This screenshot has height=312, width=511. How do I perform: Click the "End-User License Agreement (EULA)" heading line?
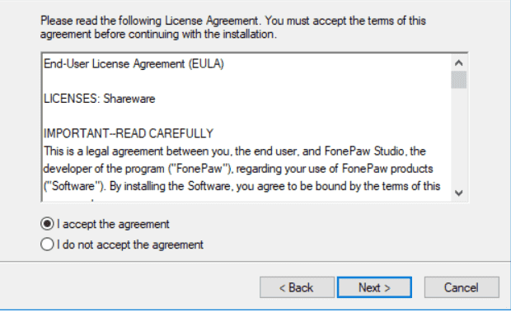[x=134, y=63]
